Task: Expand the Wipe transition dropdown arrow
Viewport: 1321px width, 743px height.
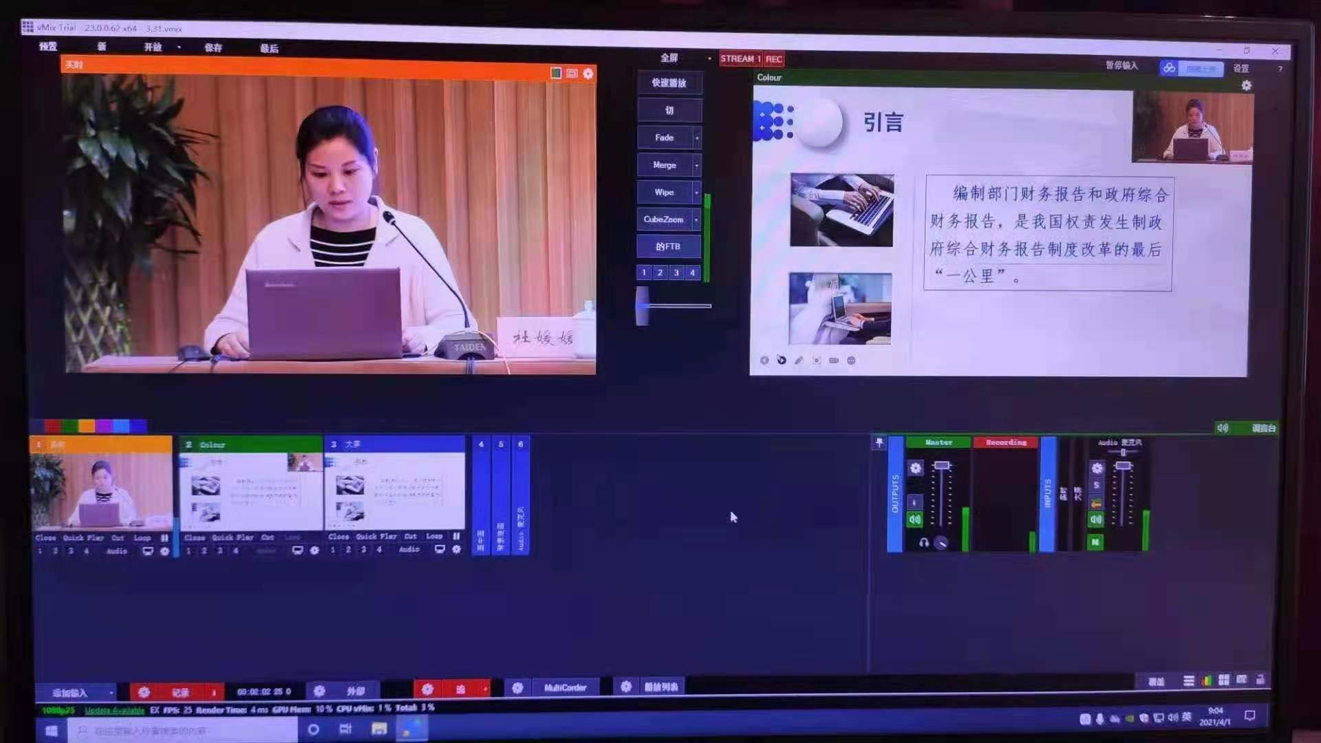Action: coord(697,192)
